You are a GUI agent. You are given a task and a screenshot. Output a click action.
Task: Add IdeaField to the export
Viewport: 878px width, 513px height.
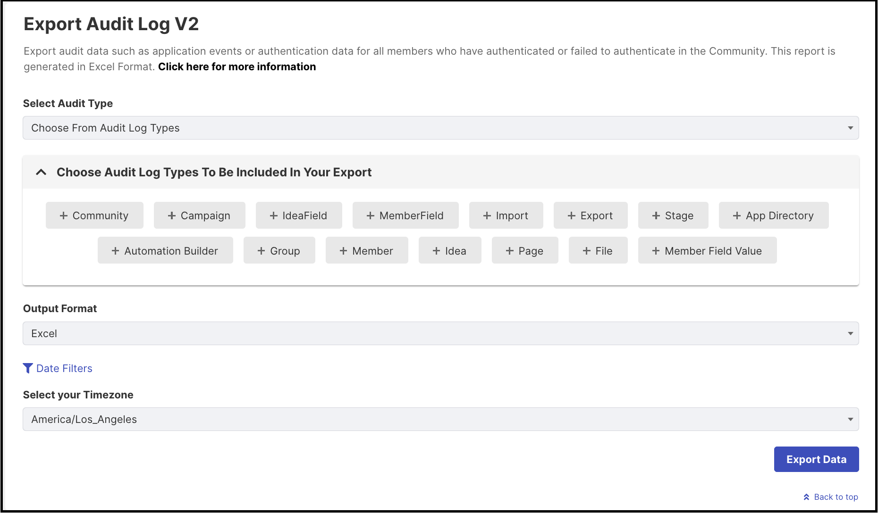click(x=299, y=215)
